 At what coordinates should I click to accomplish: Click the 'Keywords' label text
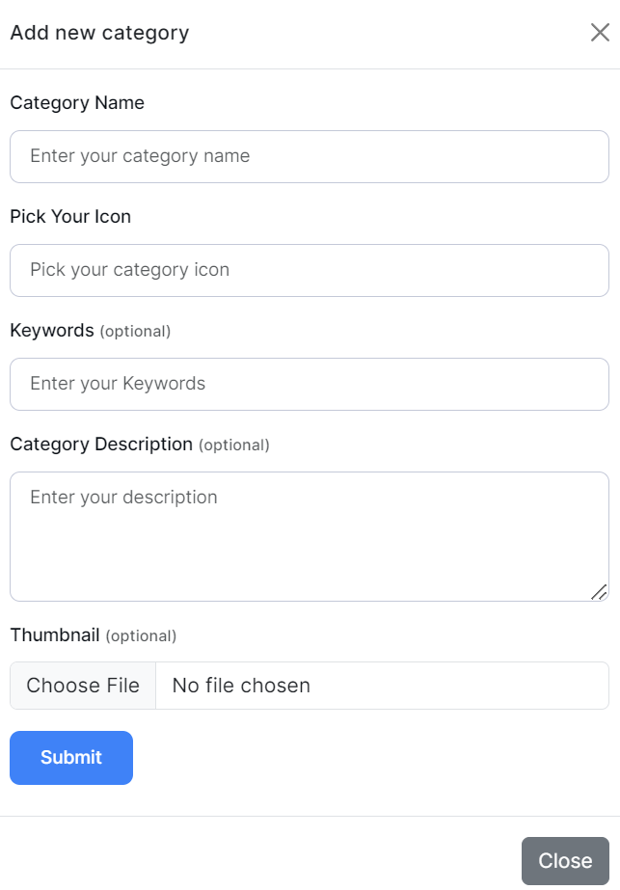[52, 331]
